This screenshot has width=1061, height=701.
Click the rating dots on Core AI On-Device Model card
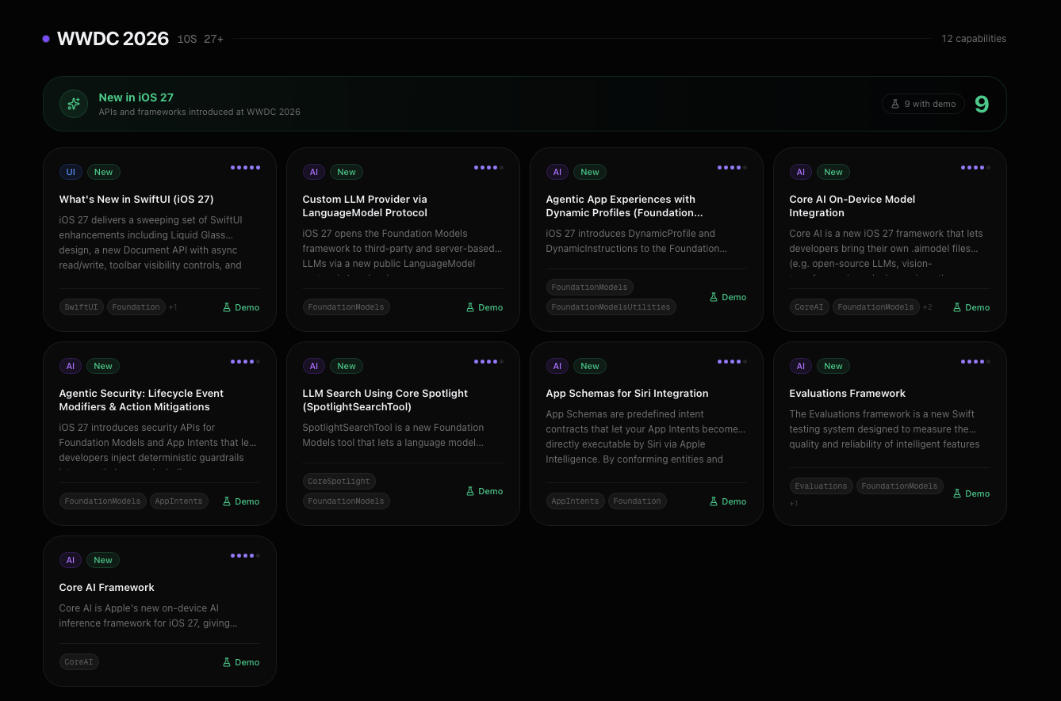975,167
